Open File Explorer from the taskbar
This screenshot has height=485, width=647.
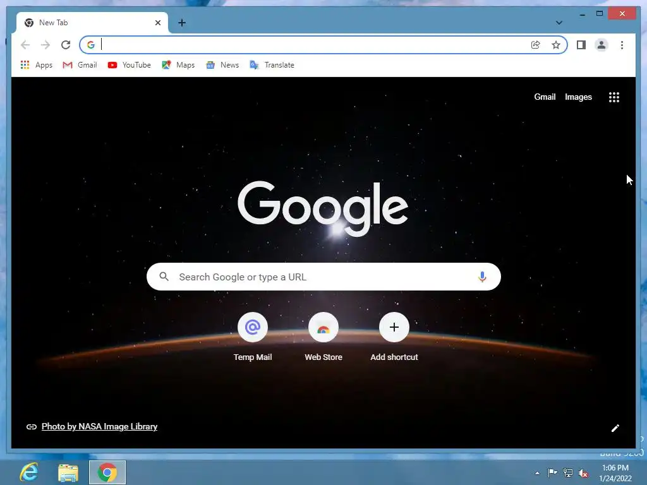tap(68, 472)
